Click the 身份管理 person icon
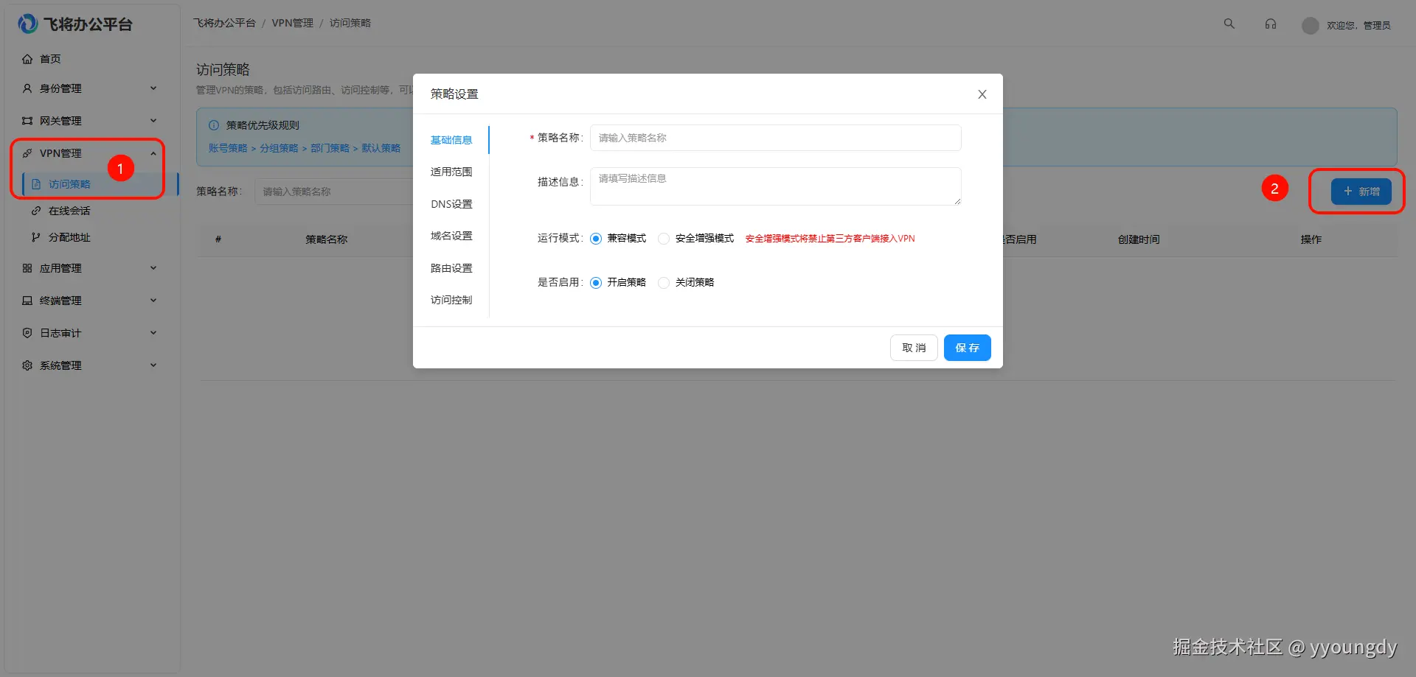The width and height of the screenshot is (1416, 677). [x=27, y=88]
